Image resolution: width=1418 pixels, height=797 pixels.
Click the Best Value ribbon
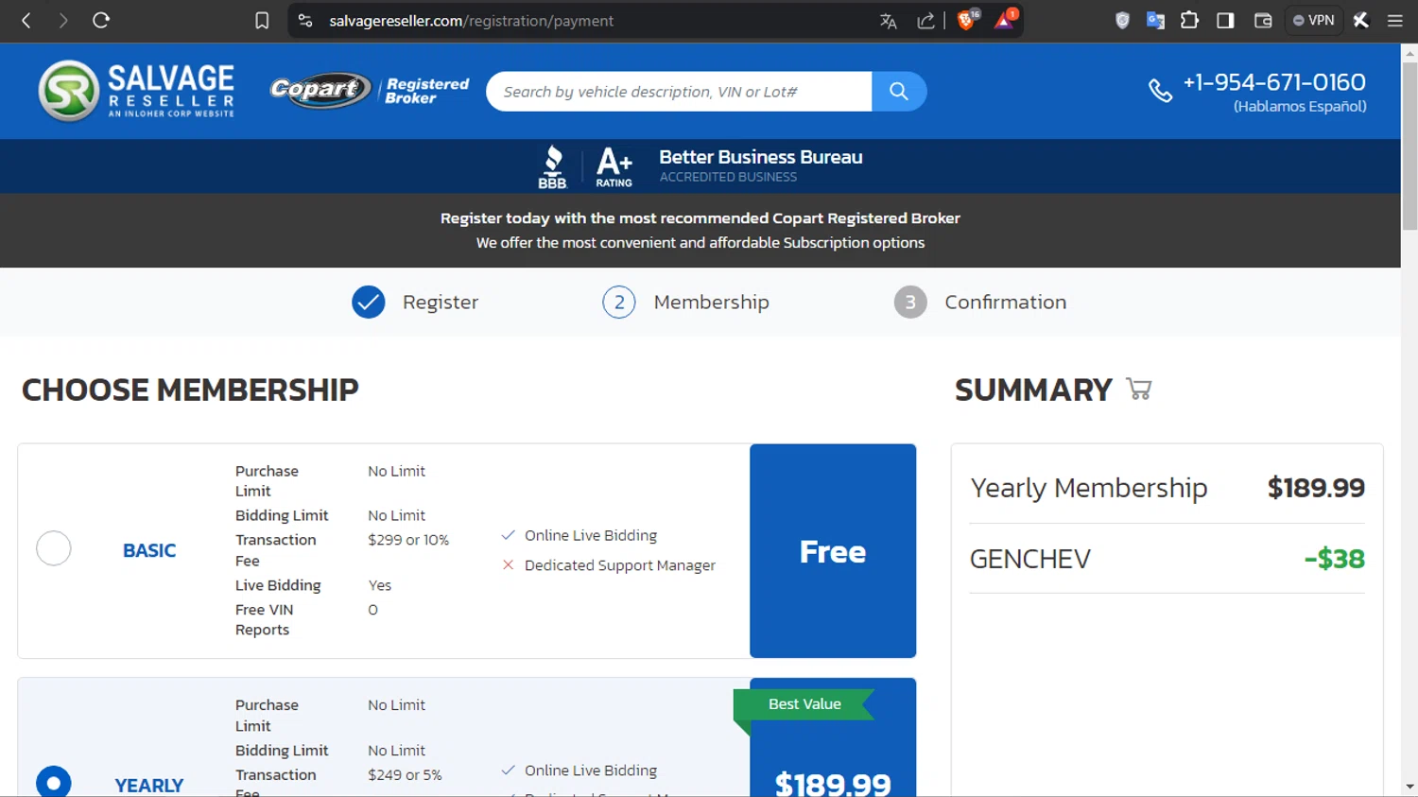click(804, 704)
